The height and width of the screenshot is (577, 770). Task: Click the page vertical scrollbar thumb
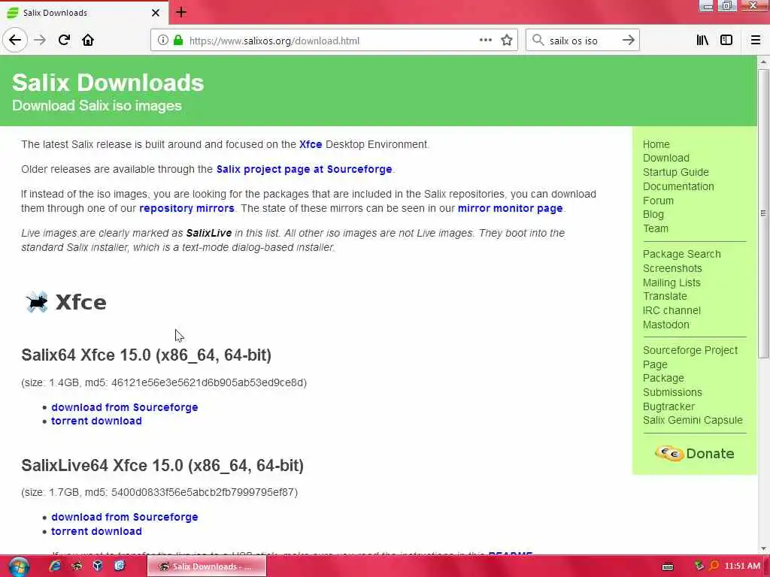(763, 213)
